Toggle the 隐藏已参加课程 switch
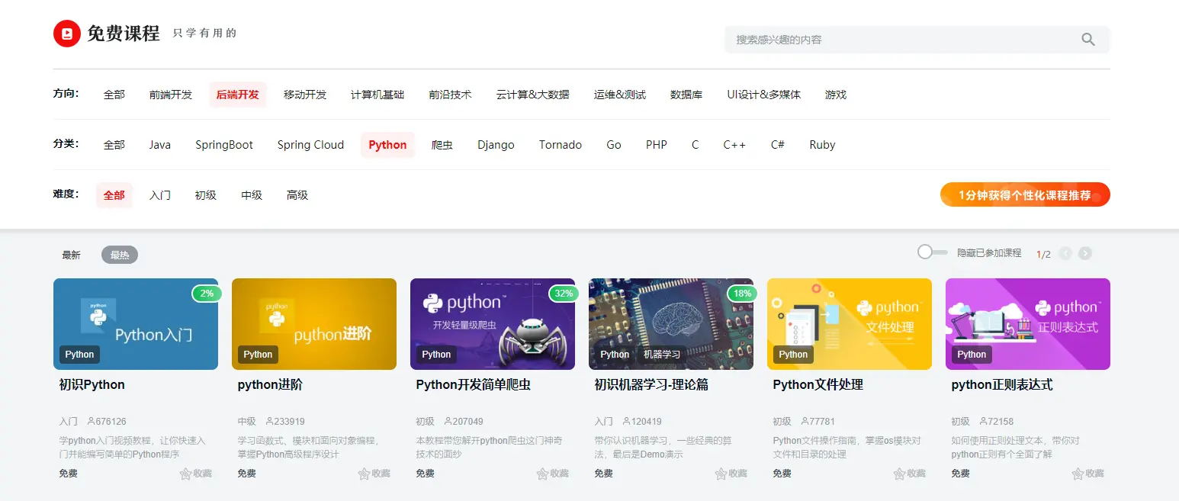 click(x=932, y=252)
